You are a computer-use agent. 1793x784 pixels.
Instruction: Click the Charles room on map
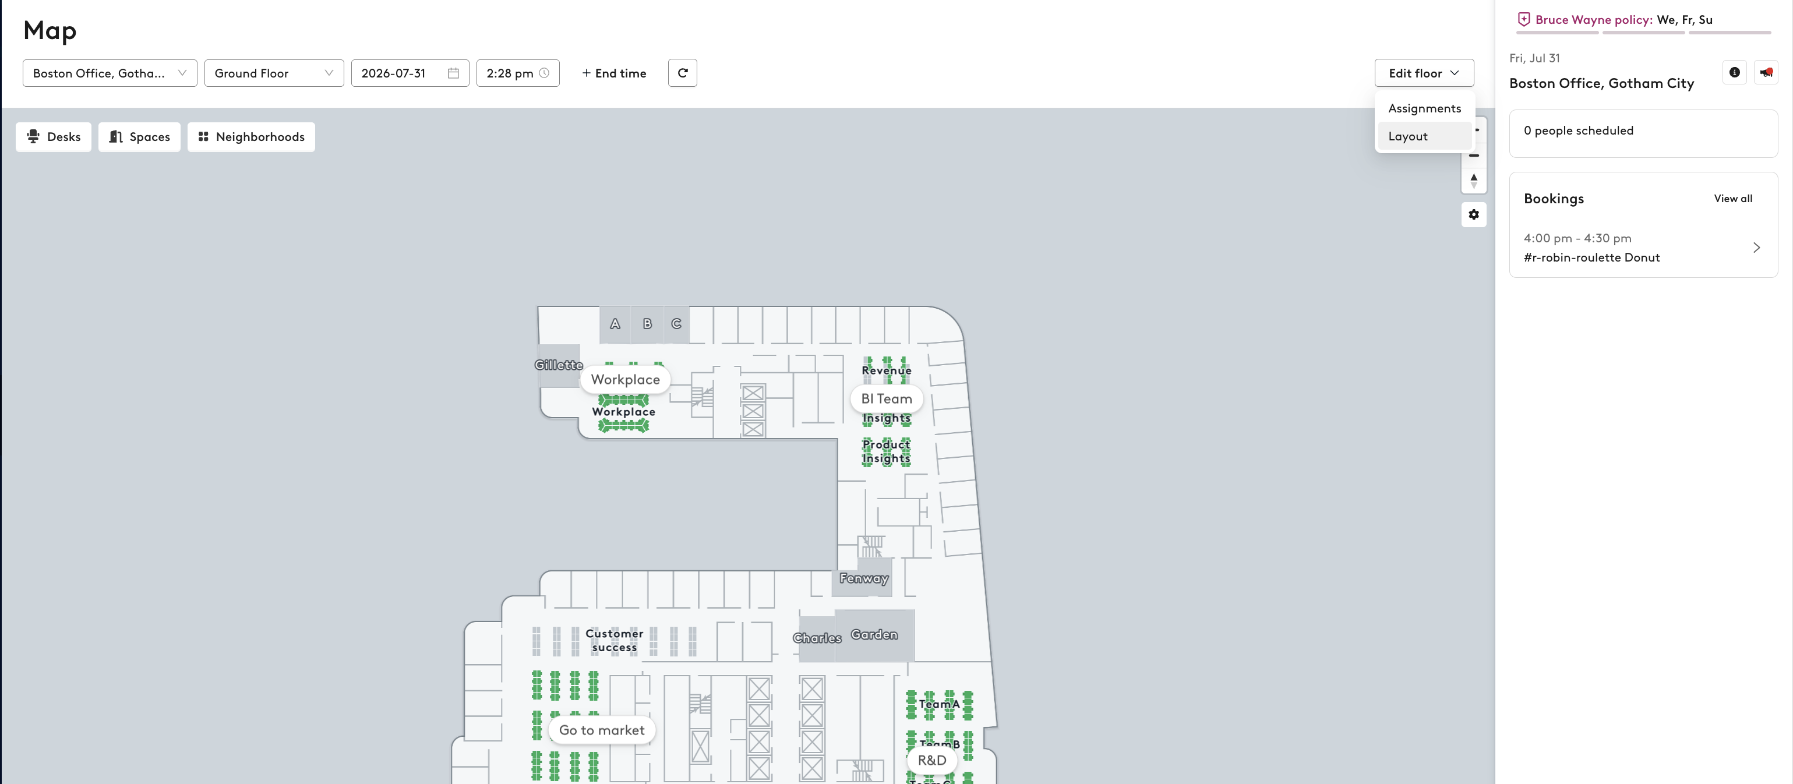click(x=817, y=638)
